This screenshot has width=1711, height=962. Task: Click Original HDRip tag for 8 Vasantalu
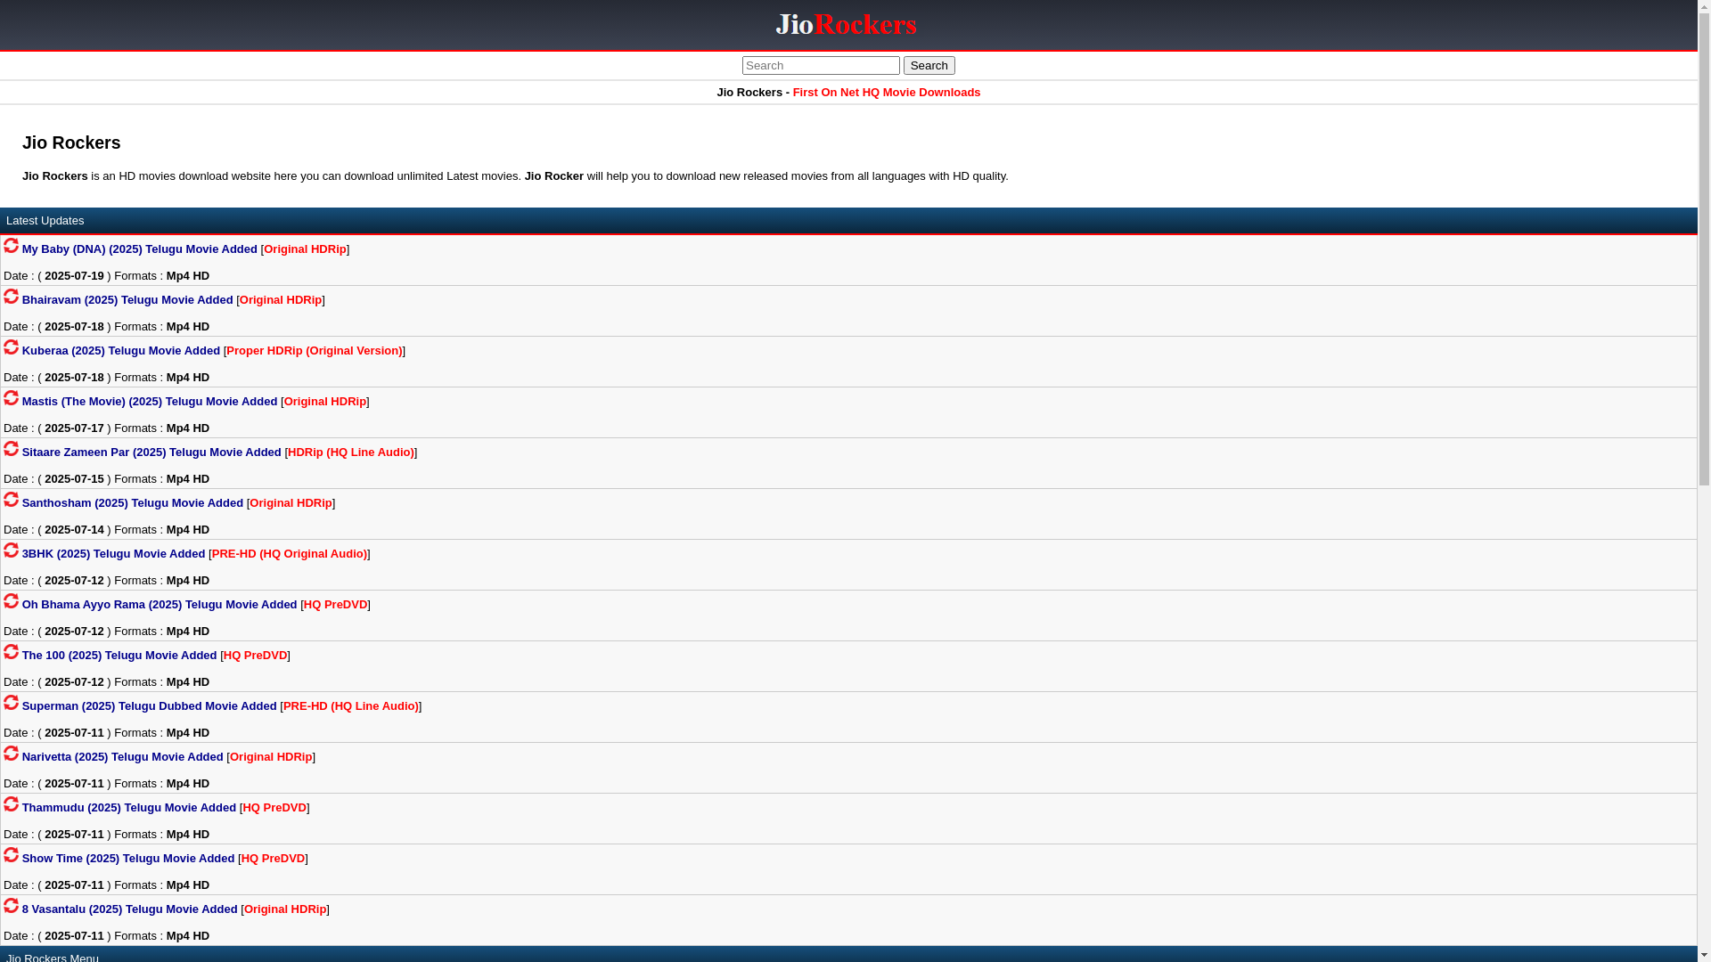pos(285,909)
